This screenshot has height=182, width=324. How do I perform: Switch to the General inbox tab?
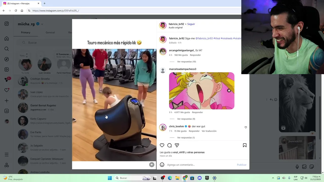tap(50, 32)
